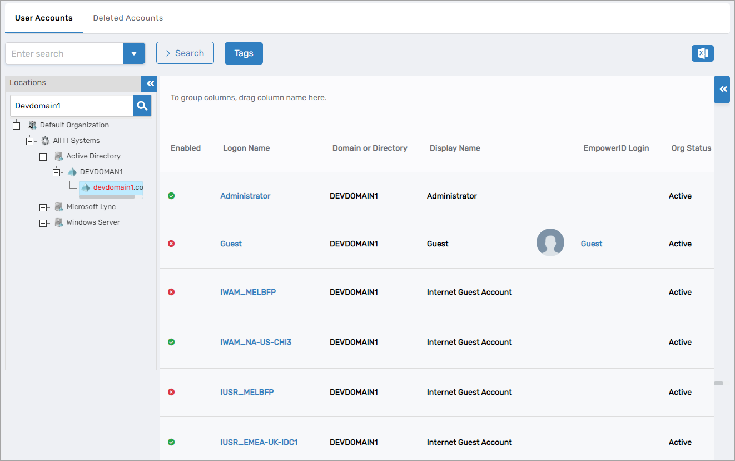Collapse the Active Directory tree node
Screen dimensions: 735x461
(x=43, y=157)
